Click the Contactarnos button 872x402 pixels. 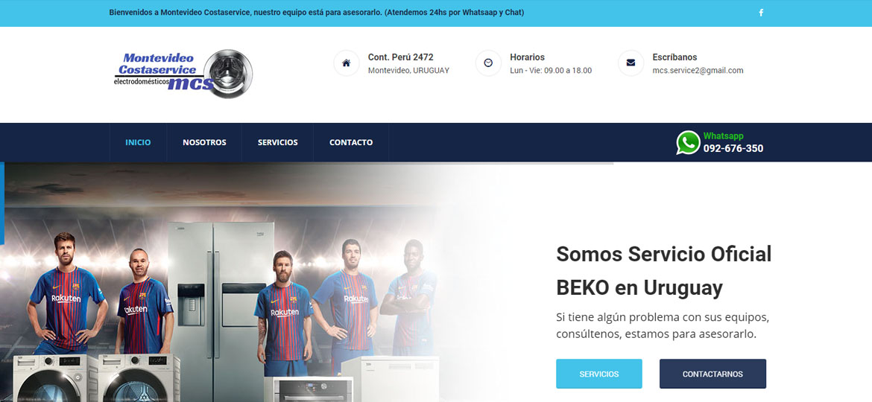[x=713, y=374]
